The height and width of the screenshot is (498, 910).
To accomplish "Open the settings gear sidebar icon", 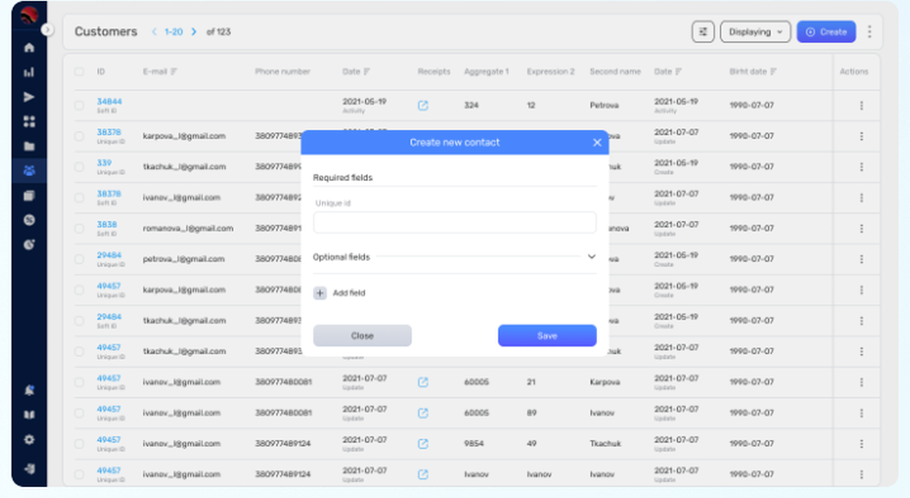I will click(x=29, y=440).
